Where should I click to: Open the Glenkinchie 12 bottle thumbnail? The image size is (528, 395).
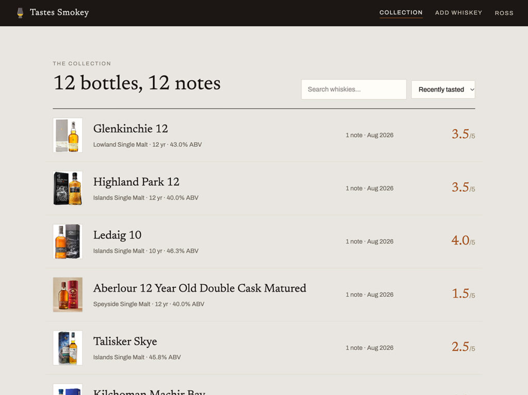coord(68,135)
